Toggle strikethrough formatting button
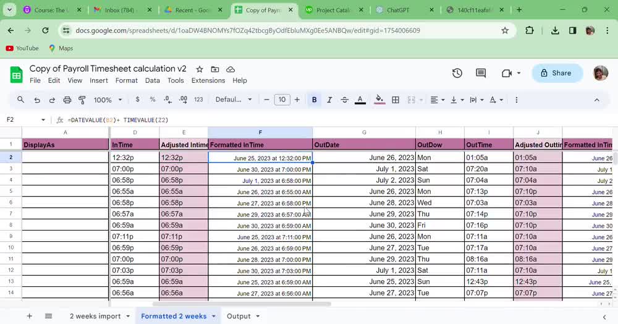Viewport: 618px width, 324px height. pos(344,100)
